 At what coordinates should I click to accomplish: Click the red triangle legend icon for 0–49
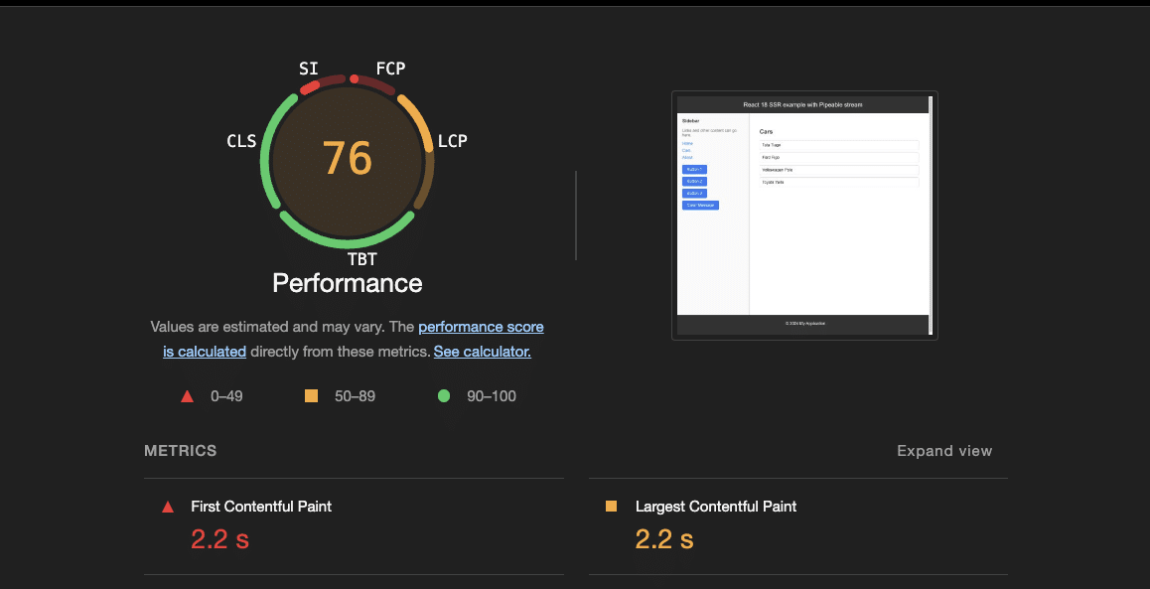click(x=187, y=396)
